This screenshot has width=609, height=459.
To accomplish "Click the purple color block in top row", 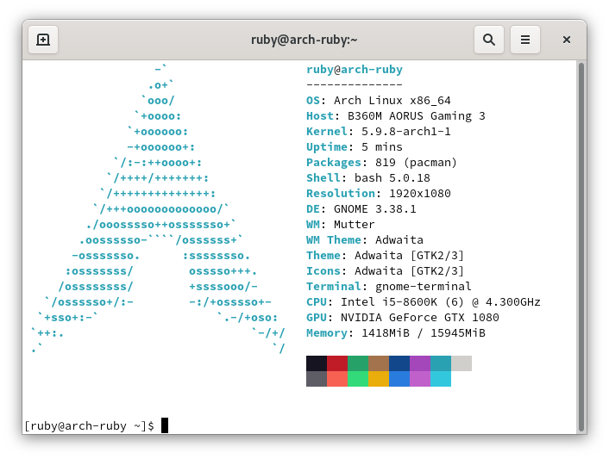I will pyautogui.click(x=420, y=363).
